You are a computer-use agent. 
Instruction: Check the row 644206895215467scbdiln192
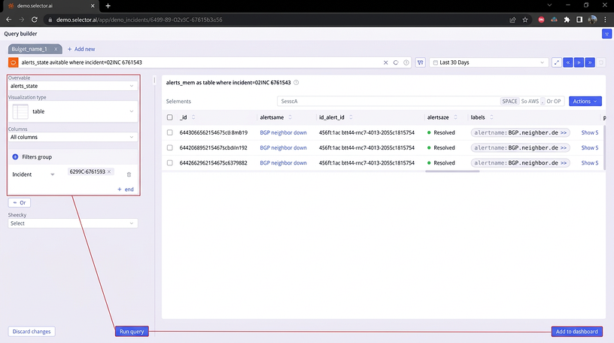pos(169,147)
